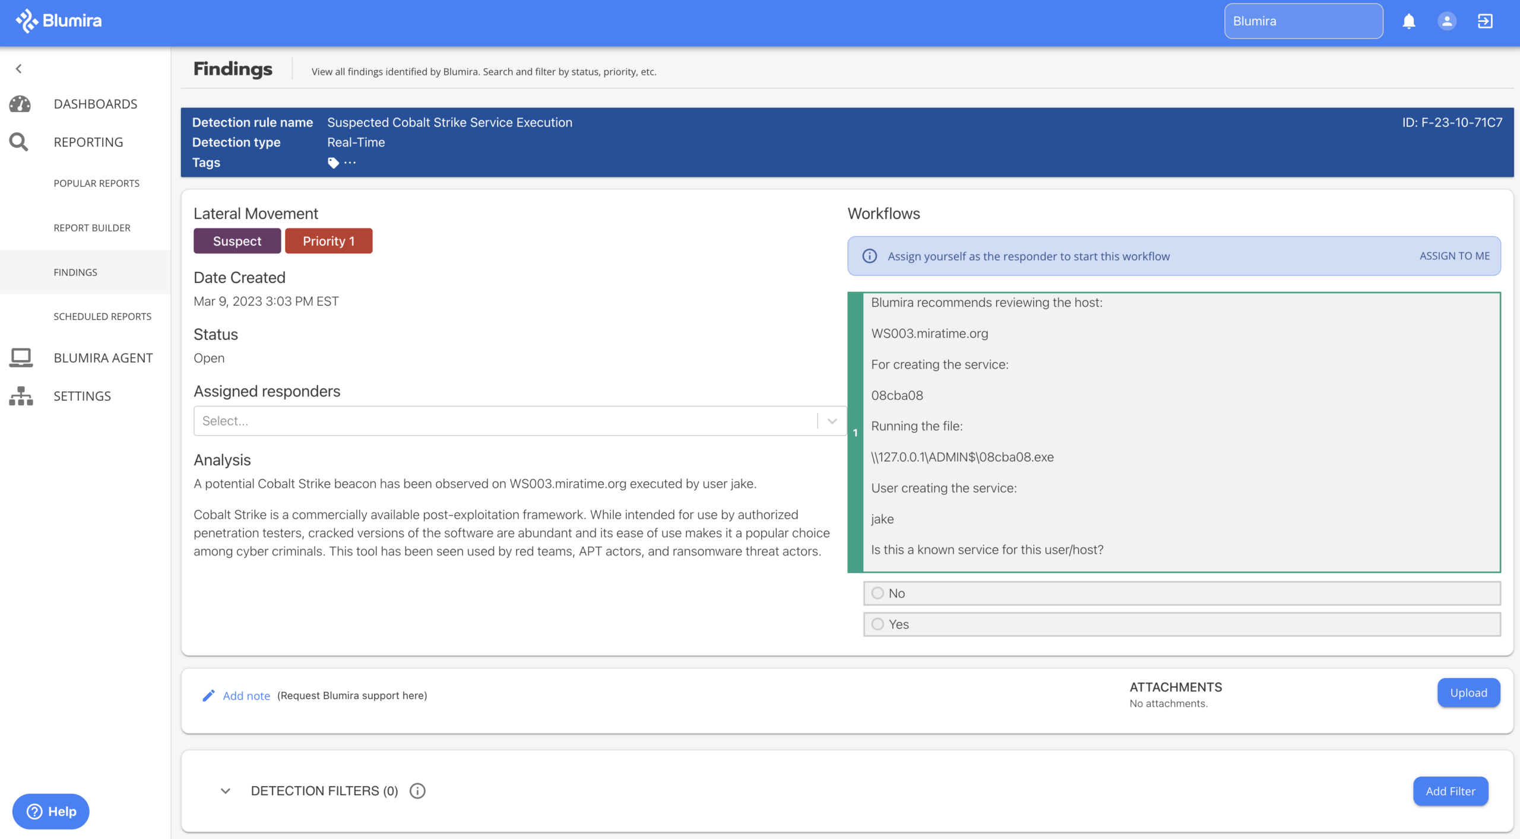Select the Yes radio button

(x=878, y=624)
